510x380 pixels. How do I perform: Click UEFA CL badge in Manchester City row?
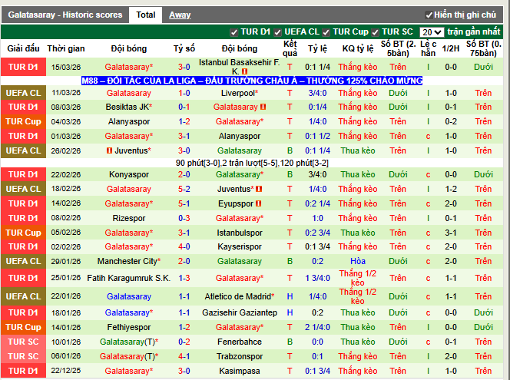pos(23,261)
